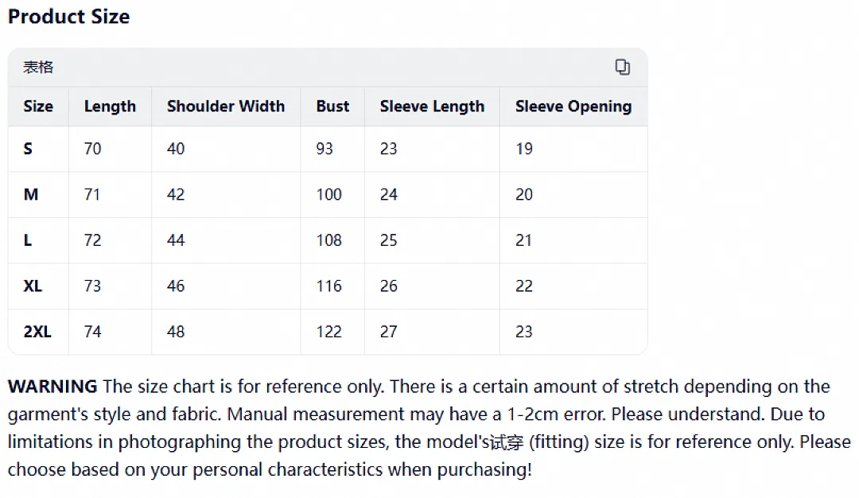Click the shoulder width value 44
The image size is (859, 498).
(176, 240)
